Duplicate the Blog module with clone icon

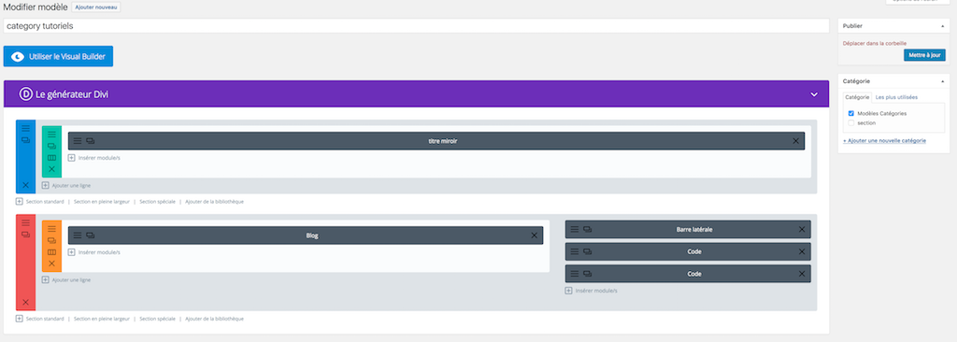[x=91, y=235]
